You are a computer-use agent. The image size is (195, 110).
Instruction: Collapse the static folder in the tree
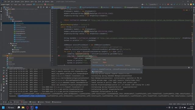point(11,46)
